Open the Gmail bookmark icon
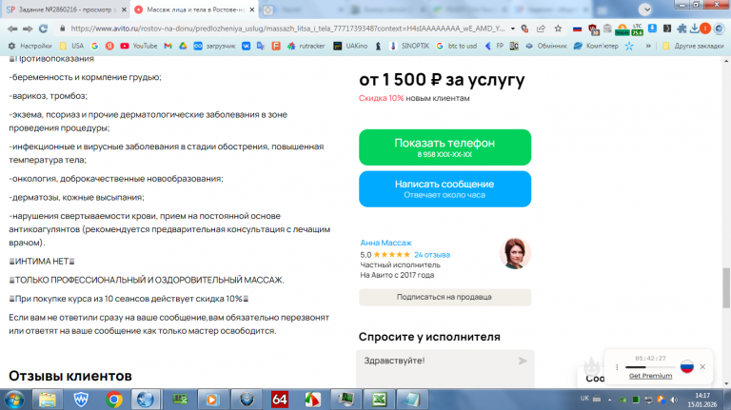Viewport: 731px width, 410px height. point(168,46)
